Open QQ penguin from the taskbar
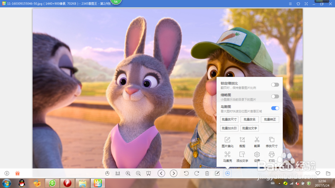The height and width of the screenshot is (188, 335). 22,183
